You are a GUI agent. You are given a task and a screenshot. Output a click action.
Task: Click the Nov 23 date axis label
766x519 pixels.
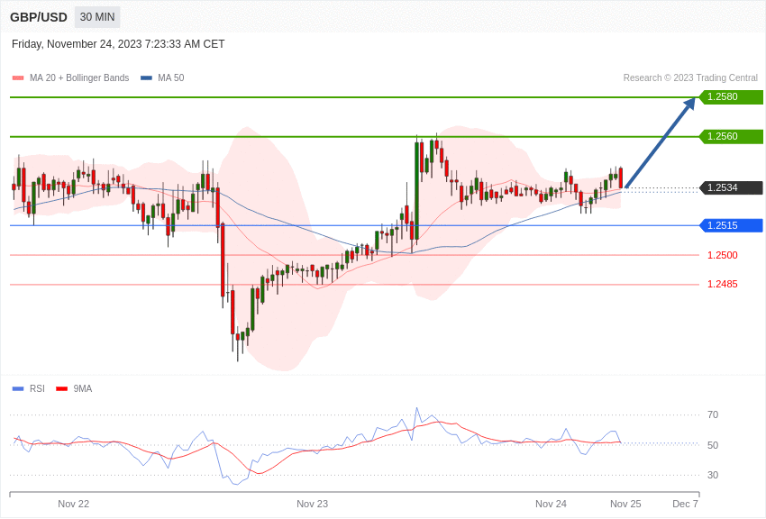click(x=312, y=504)
